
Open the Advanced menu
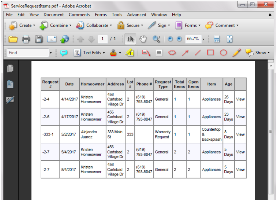click(136, 15)
